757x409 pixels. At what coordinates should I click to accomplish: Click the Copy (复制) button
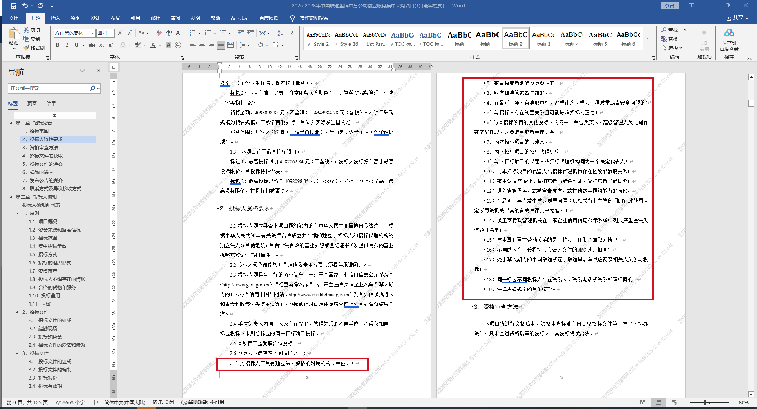(x=32, y=39)
